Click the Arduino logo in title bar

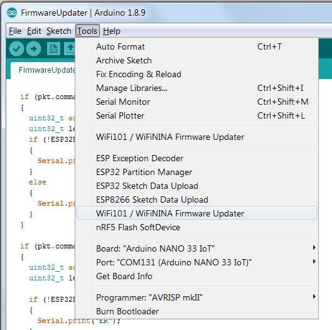[x=12, y=13]
